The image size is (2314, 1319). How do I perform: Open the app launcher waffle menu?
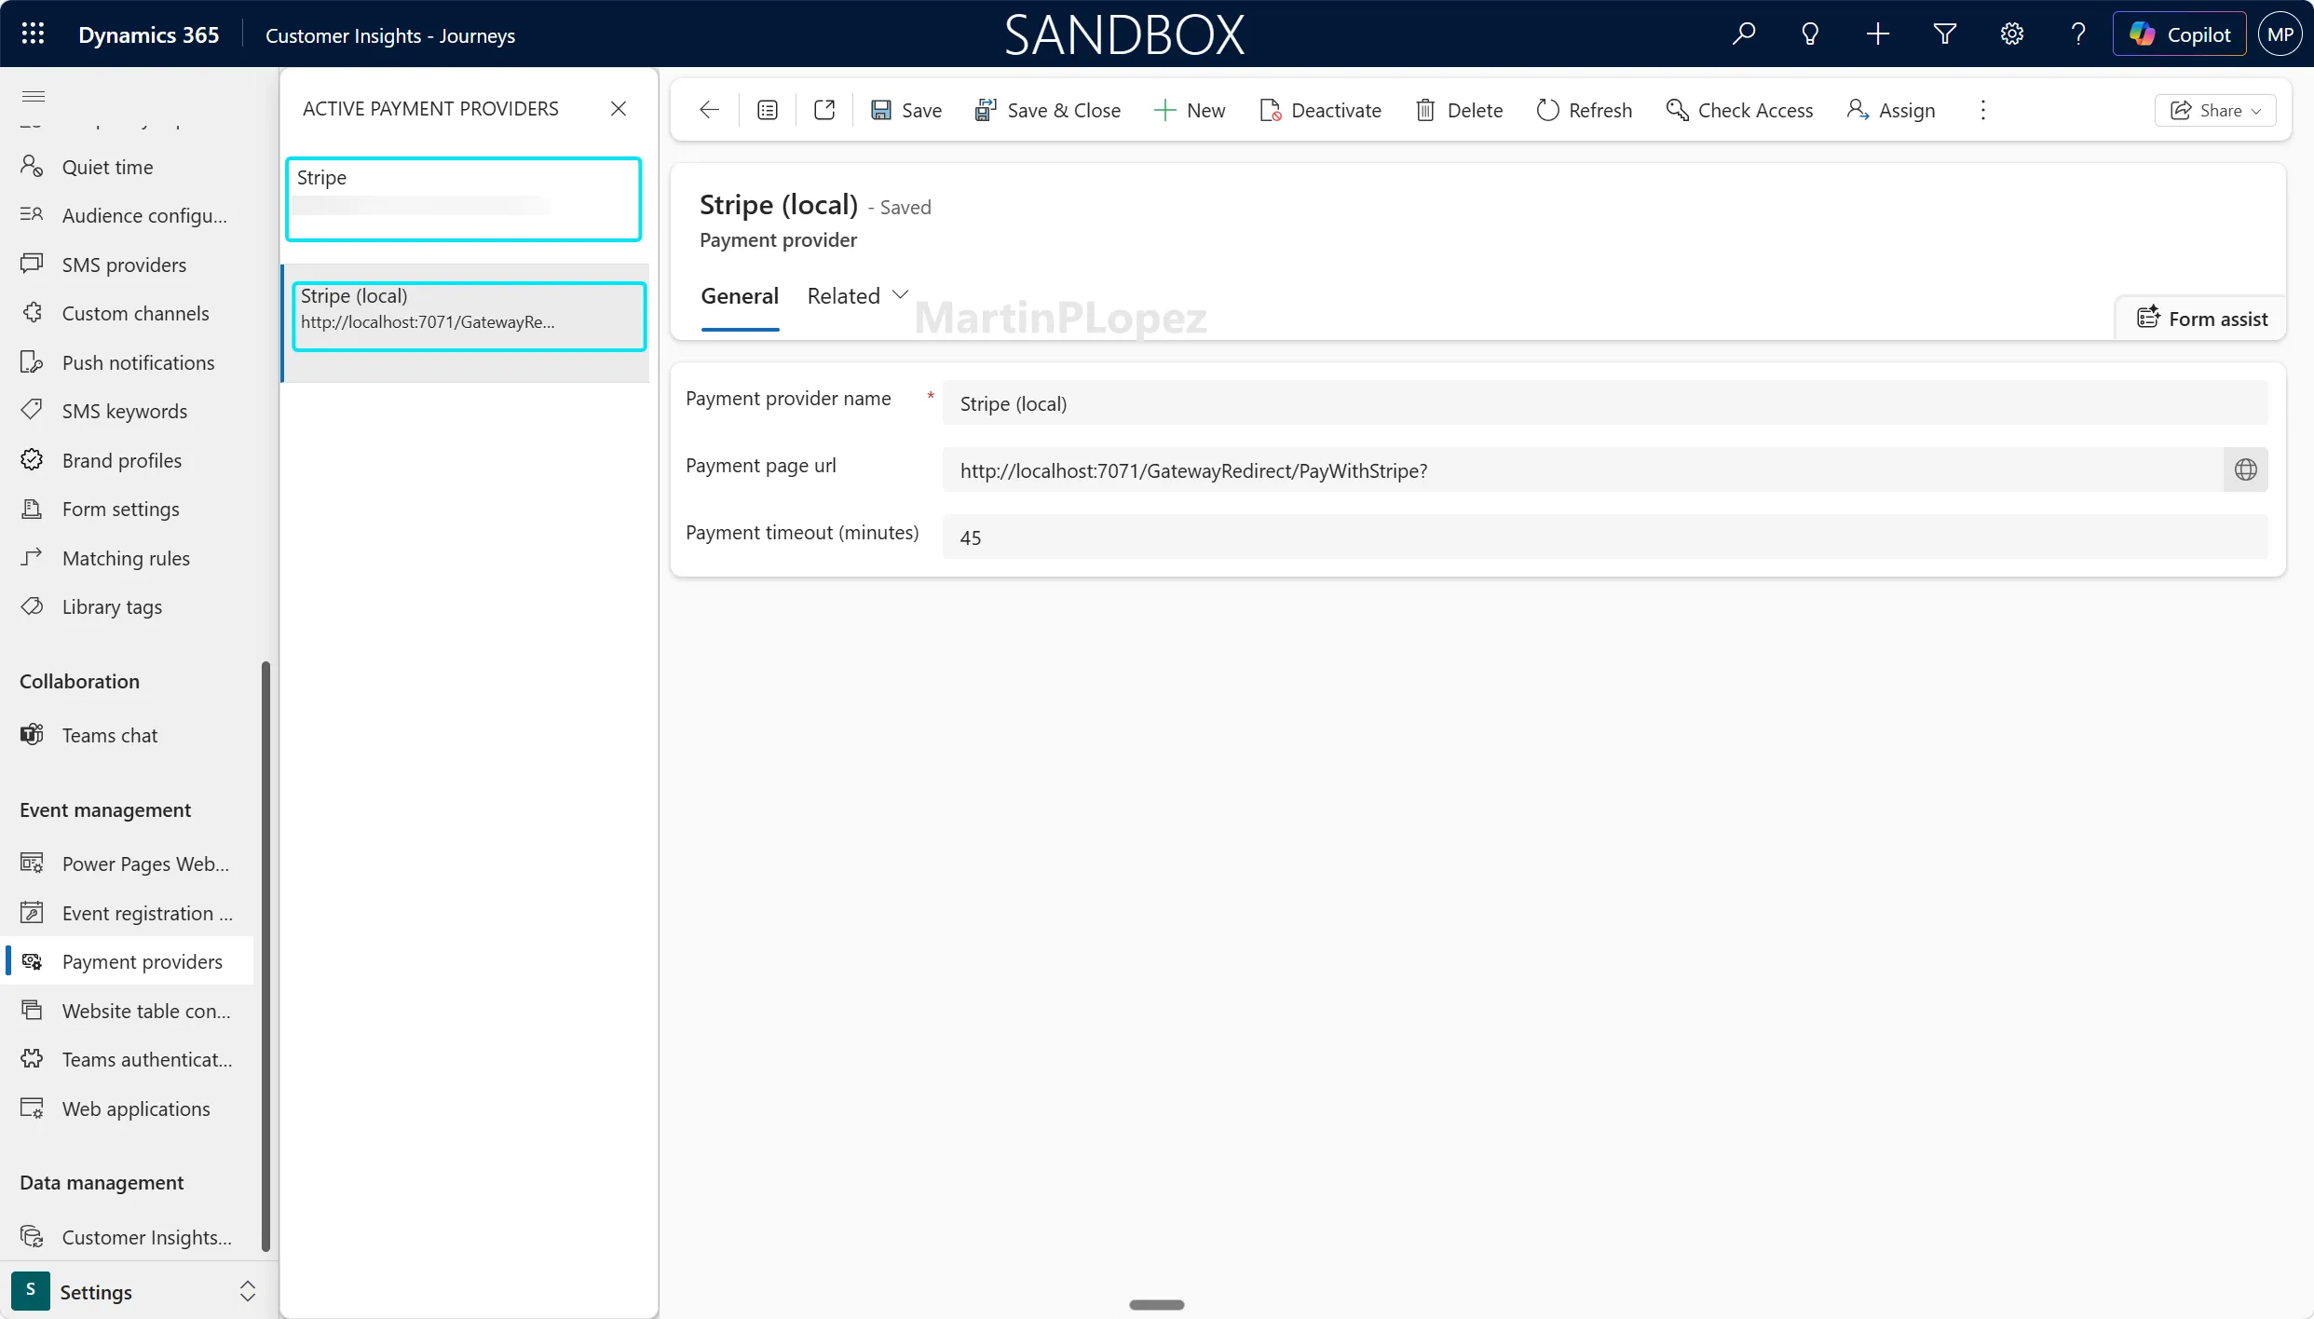[x=33, y=34]
